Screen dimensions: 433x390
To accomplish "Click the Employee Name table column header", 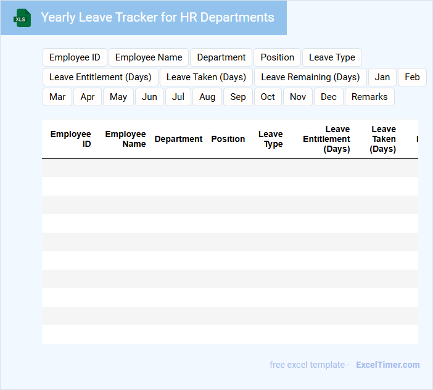I will 125,139.
